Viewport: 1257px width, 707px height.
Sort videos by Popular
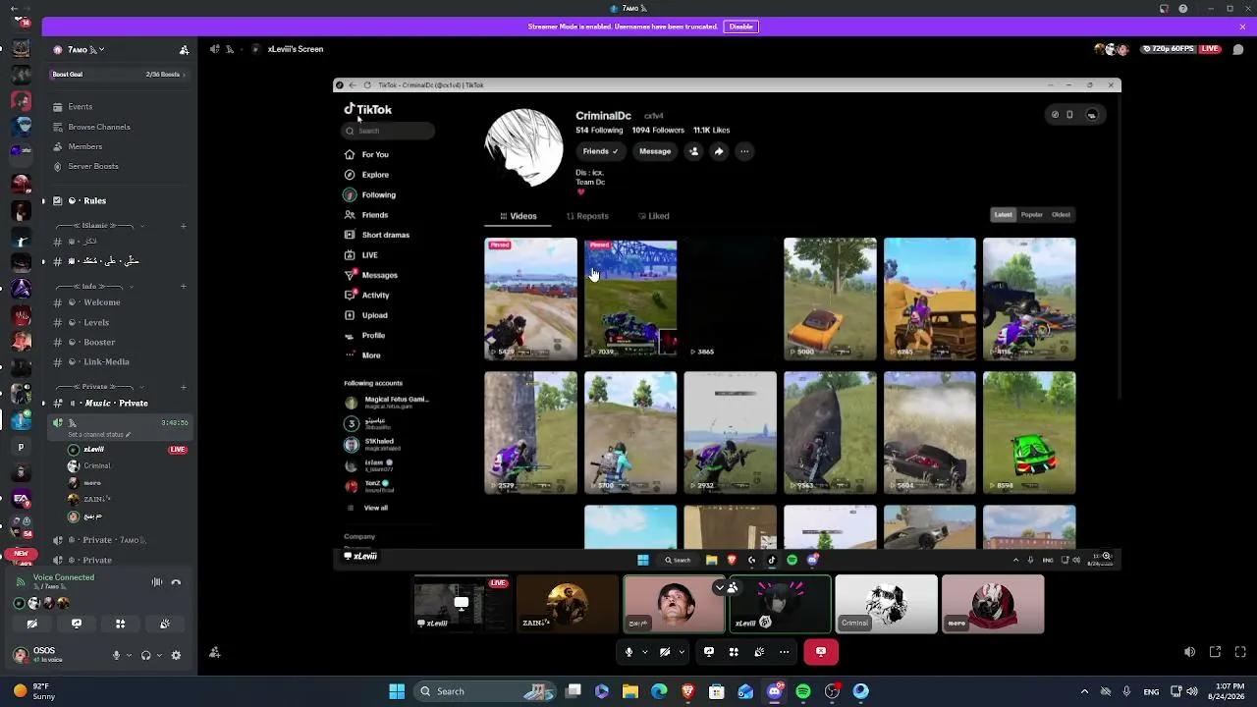click(x=1031, y=215)
